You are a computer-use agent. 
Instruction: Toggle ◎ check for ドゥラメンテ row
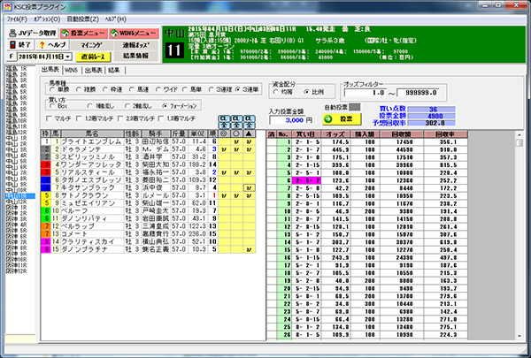[x=224, y=149]
